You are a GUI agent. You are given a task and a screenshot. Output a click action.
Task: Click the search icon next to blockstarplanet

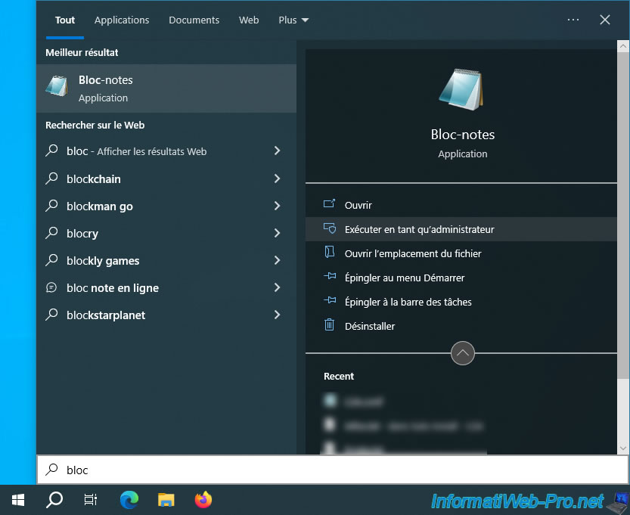coord(52,315)
